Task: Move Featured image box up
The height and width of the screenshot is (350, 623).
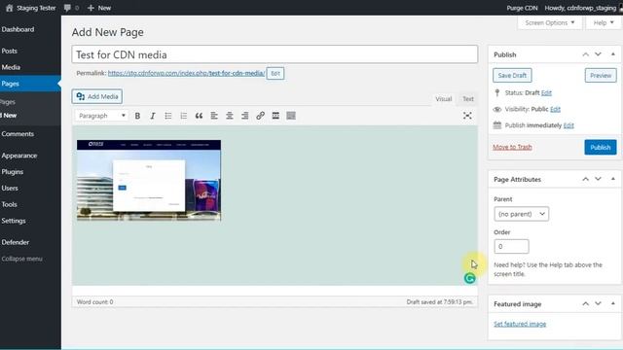Action: 585,303
